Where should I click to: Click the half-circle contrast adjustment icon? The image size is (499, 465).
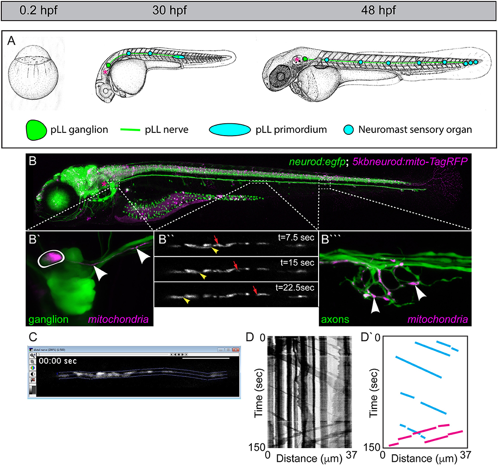pyautogui.click(x=32, y=373)
